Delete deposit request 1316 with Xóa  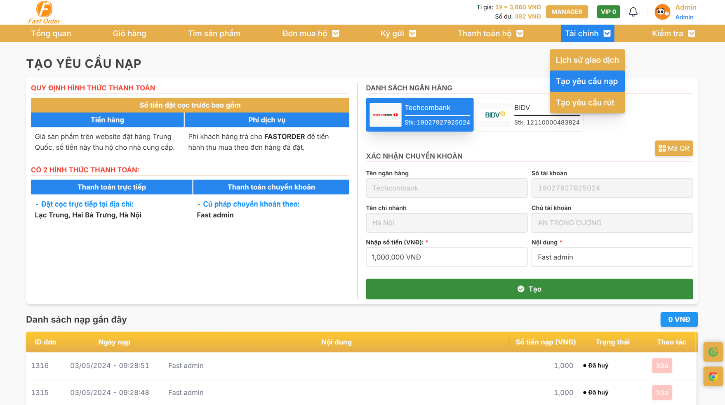click(x=662, y=366)
